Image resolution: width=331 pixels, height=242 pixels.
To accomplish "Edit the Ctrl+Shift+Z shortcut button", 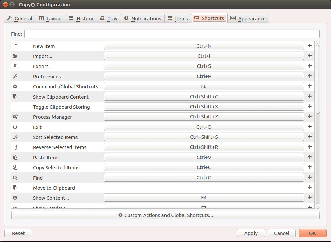I will (x=204, y=116).
